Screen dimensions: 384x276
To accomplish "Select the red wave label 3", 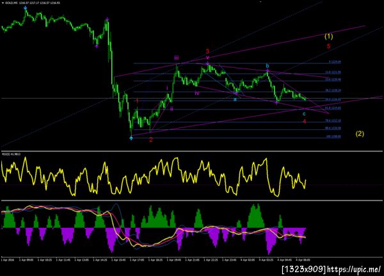I will point(207,51).
